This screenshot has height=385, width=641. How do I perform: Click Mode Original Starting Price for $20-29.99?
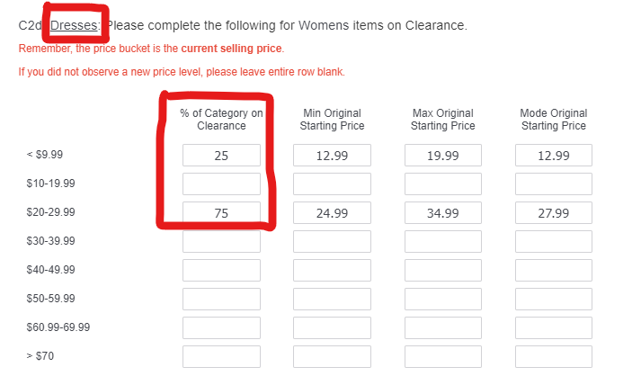click(554, 213)
